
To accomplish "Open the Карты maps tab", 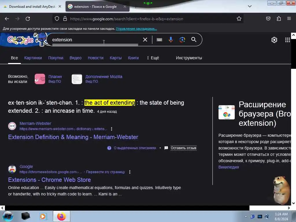I will click(116, 58).
